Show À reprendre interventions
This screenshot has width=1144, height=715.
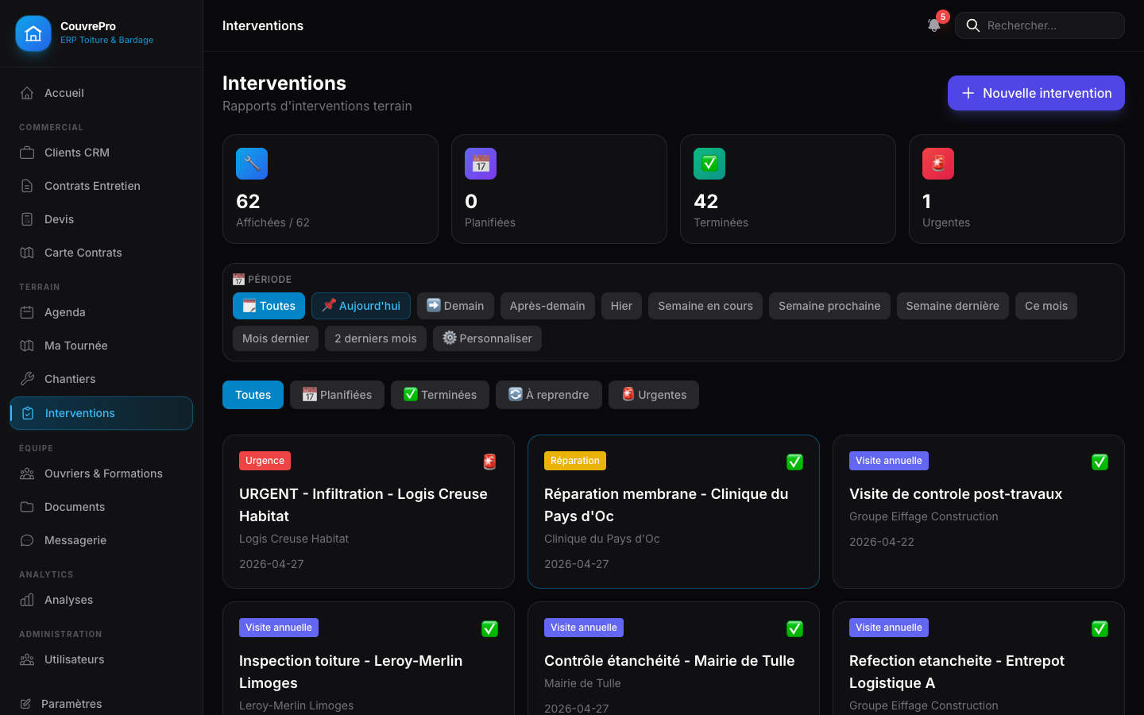pos(549,395)
